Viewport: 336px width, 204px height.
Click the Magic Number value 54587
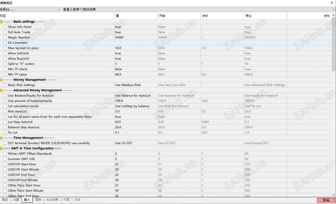[x=119, y=37]
